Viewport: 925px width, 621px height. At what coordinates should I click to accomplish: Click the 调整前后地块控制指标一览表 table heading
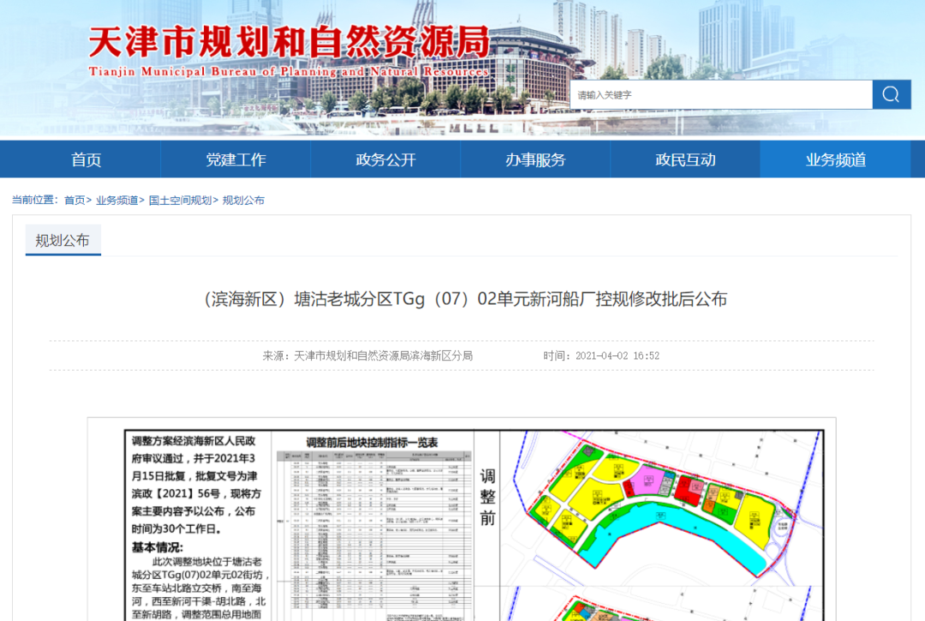click(372, 442)
